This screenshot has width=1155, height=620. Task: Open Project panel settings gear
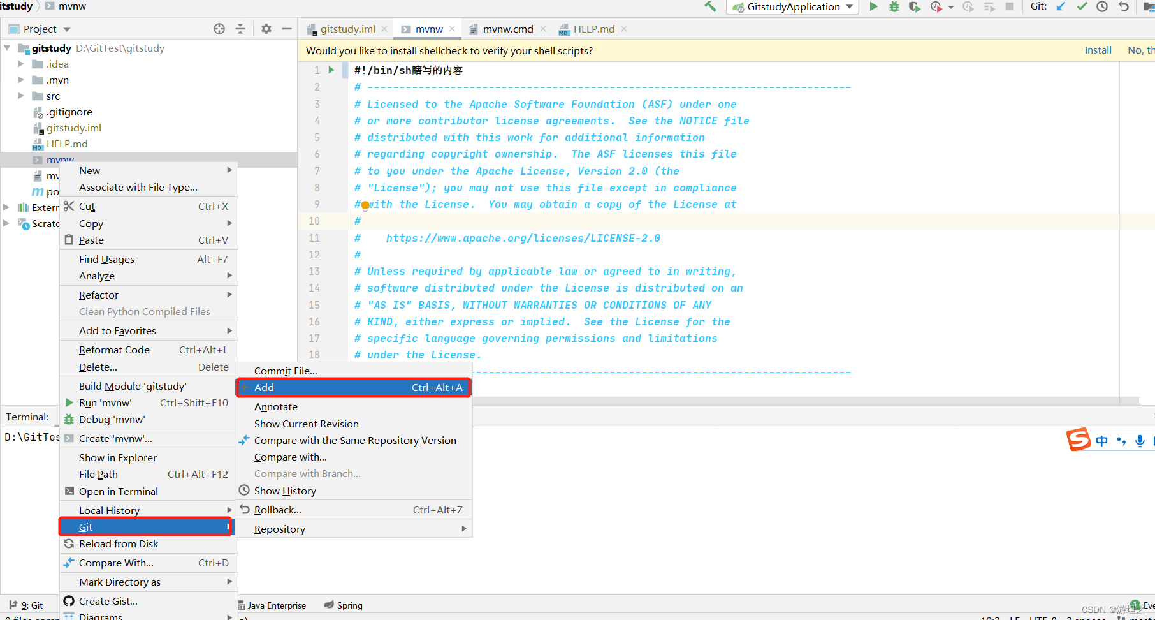point(266,29)
